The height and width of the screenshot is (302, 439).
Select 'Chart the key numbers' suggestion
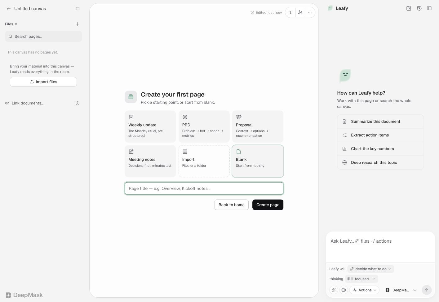[380, 149]
